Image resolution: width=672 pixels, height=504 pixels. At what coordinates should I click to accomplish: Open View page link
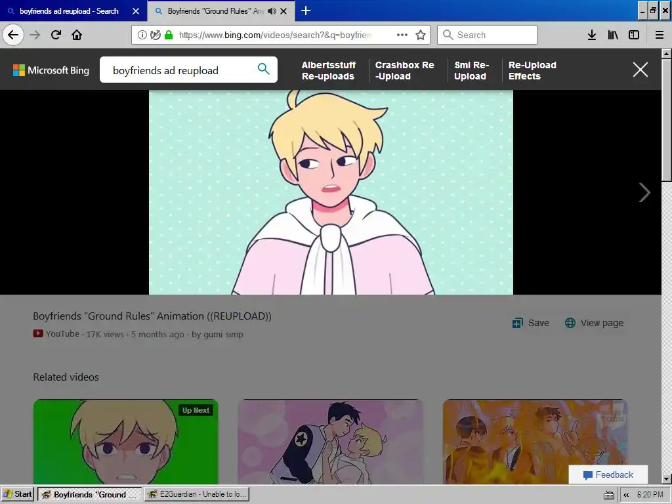(594, 323)
